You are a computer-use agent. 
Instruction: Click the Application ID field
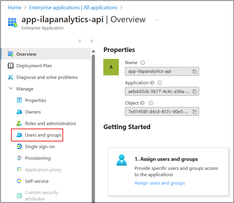[x=162, y=91]
